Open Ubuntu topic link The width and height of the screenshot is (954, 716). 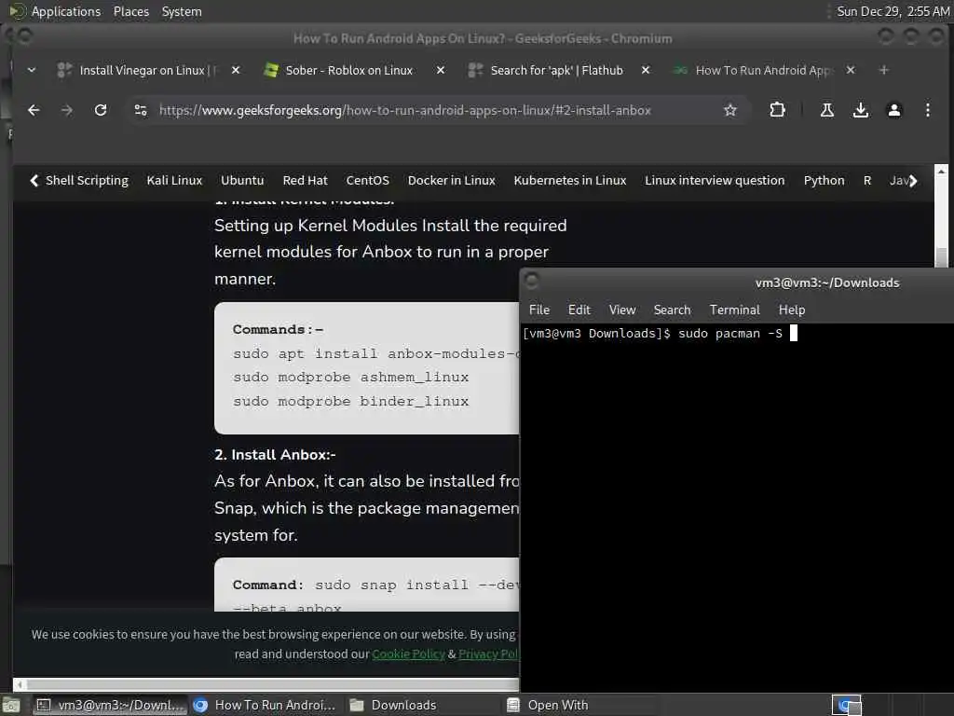242,180
